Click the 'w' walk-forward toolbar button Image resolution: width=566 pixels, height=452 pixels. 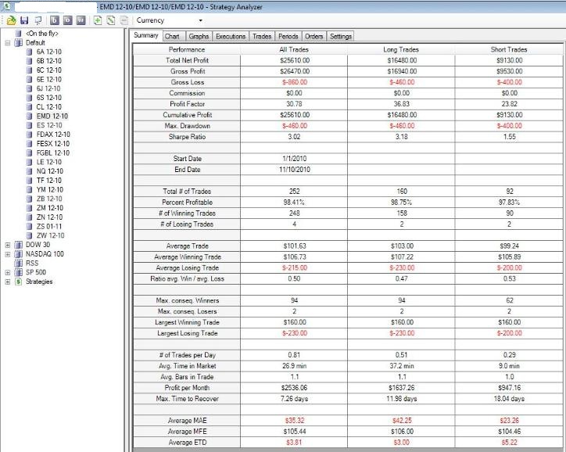81,20
